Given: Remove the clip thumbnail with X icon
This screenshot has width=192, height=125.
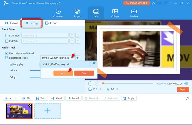Looking at the screenshot, I should tap(29, 106).
